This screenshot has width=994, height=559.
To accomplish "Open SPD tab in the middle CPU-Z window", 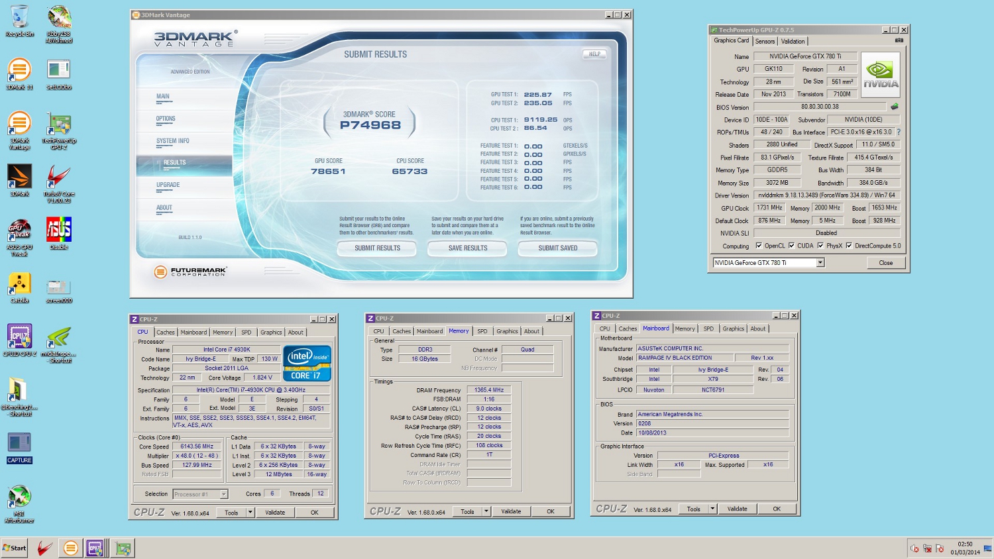I will pyautogui.click(x=482, y=331).
